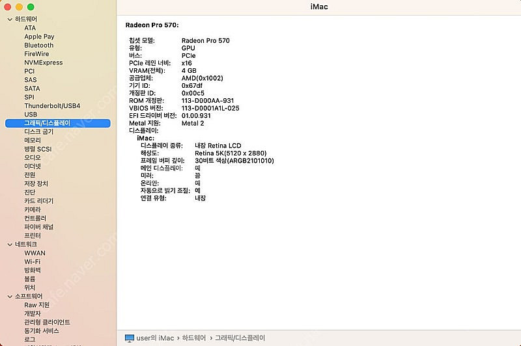Select SPI in the sidebar
521x346 pixels.
coord(29,97)
